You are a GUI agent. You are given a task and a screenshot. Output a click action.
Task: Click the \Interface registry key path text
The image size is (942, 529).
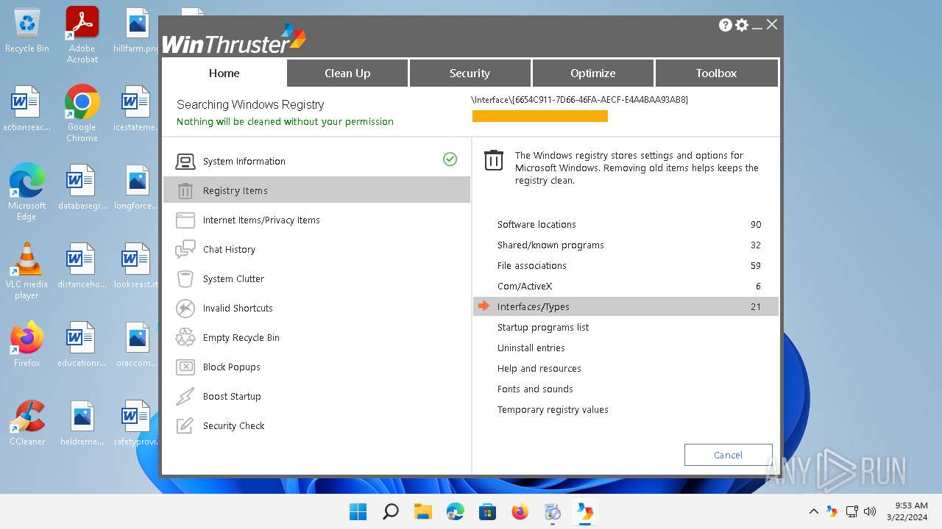click(580, 99)
